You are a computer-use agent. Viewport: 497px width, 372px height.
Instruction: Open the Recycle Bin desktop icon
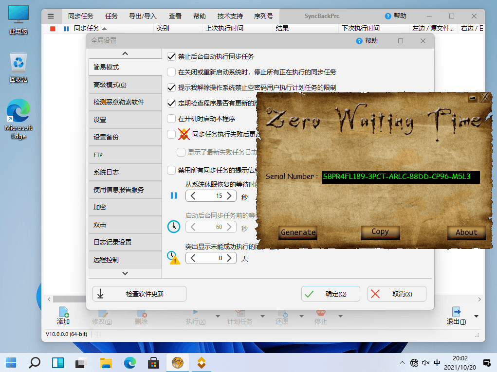point(18,68)
